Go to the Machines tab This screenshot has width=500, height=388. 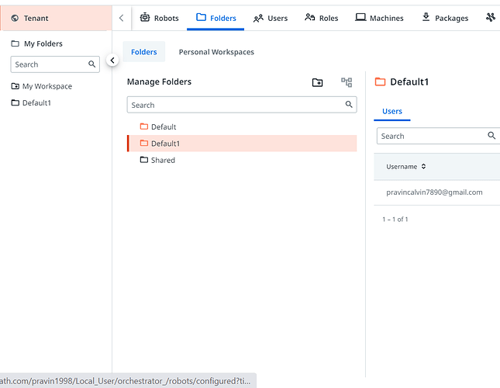click(x=379, y=18)
